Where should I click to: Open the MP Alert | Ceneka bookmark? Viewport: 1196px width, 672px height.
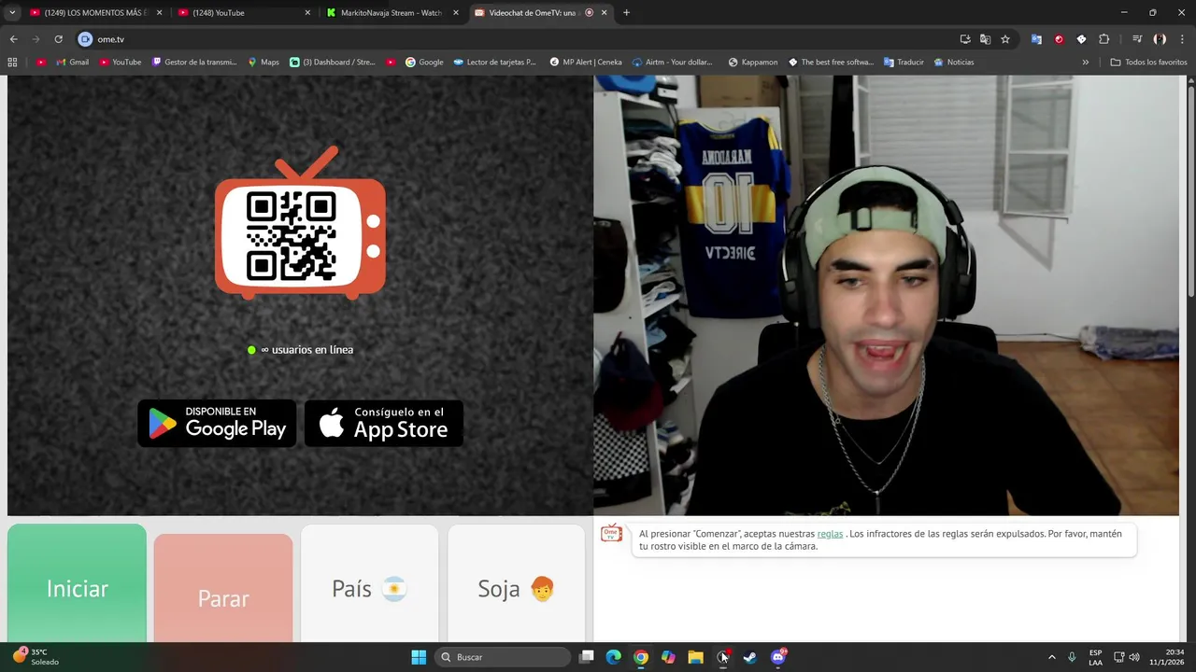point(586,63)
